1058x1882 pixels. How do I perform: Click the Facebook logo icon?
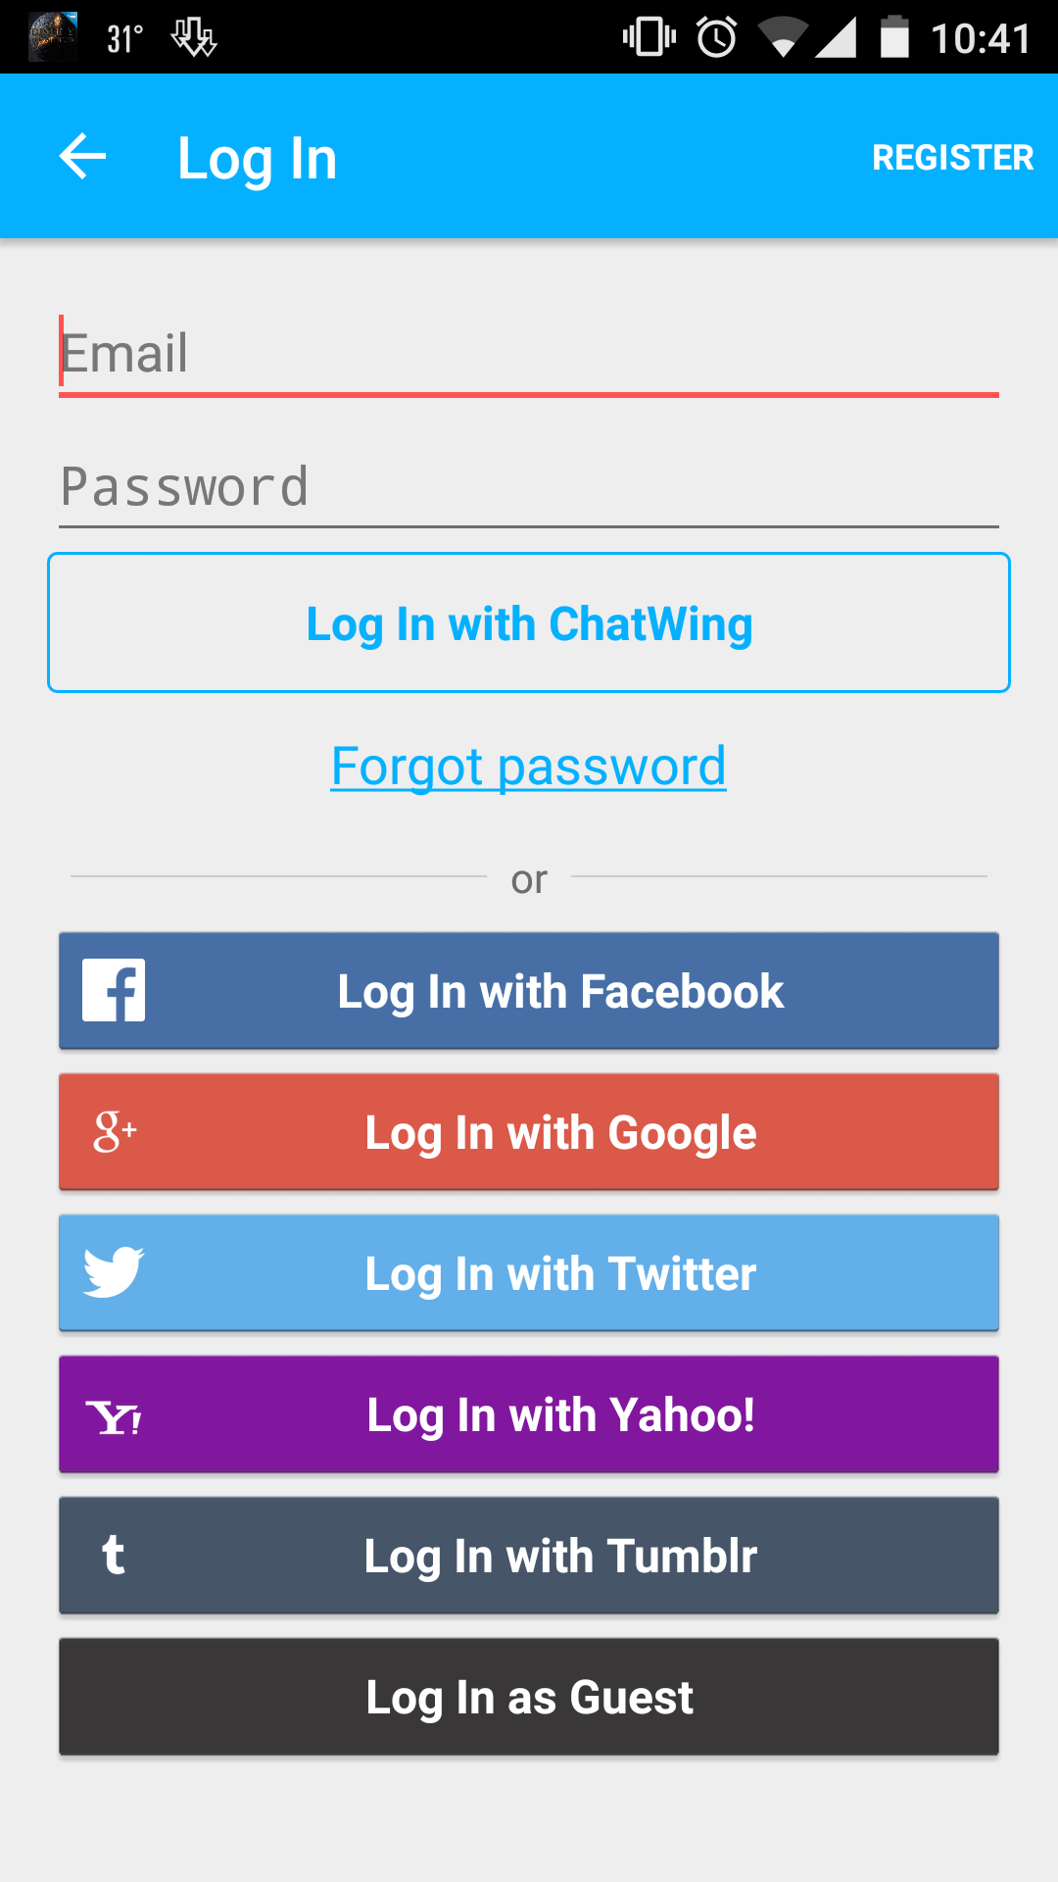[114, 990]
